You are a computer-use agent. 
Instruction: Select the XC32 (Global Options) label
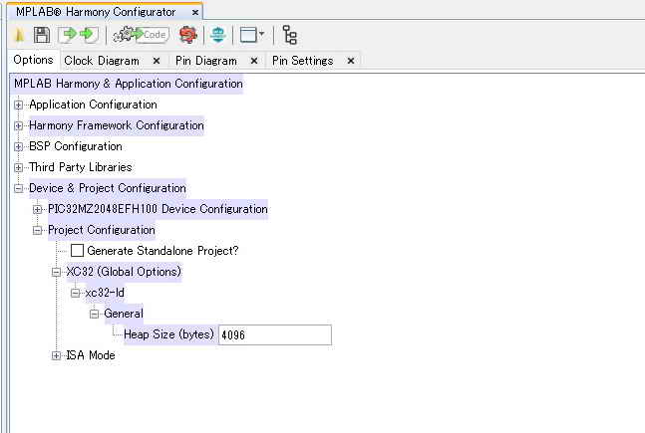coord(124,272)
